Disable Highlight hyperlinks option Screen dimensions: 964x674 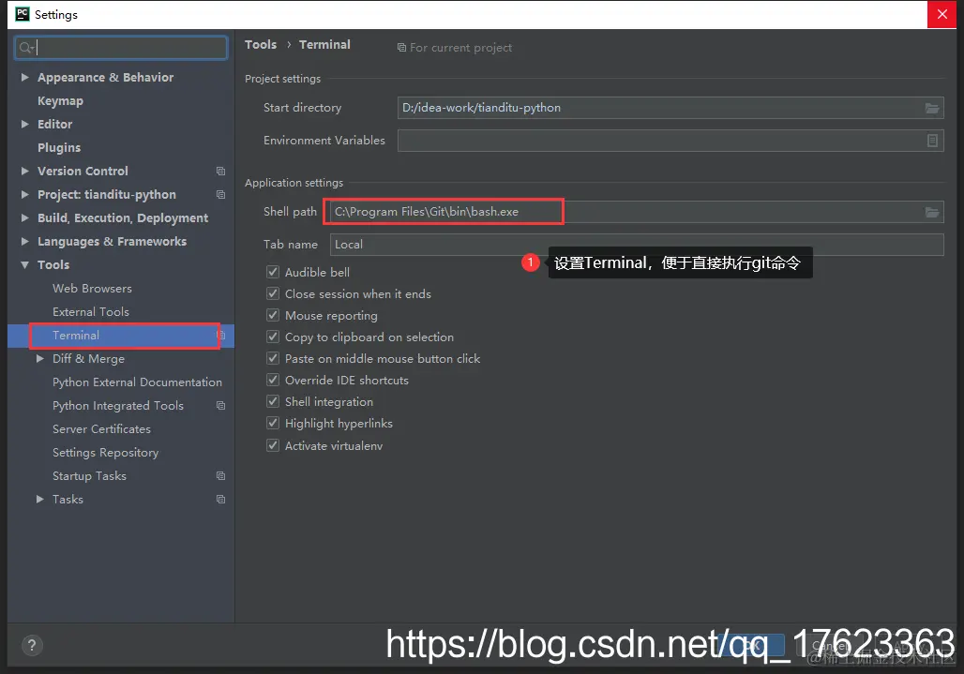(273, 424)
